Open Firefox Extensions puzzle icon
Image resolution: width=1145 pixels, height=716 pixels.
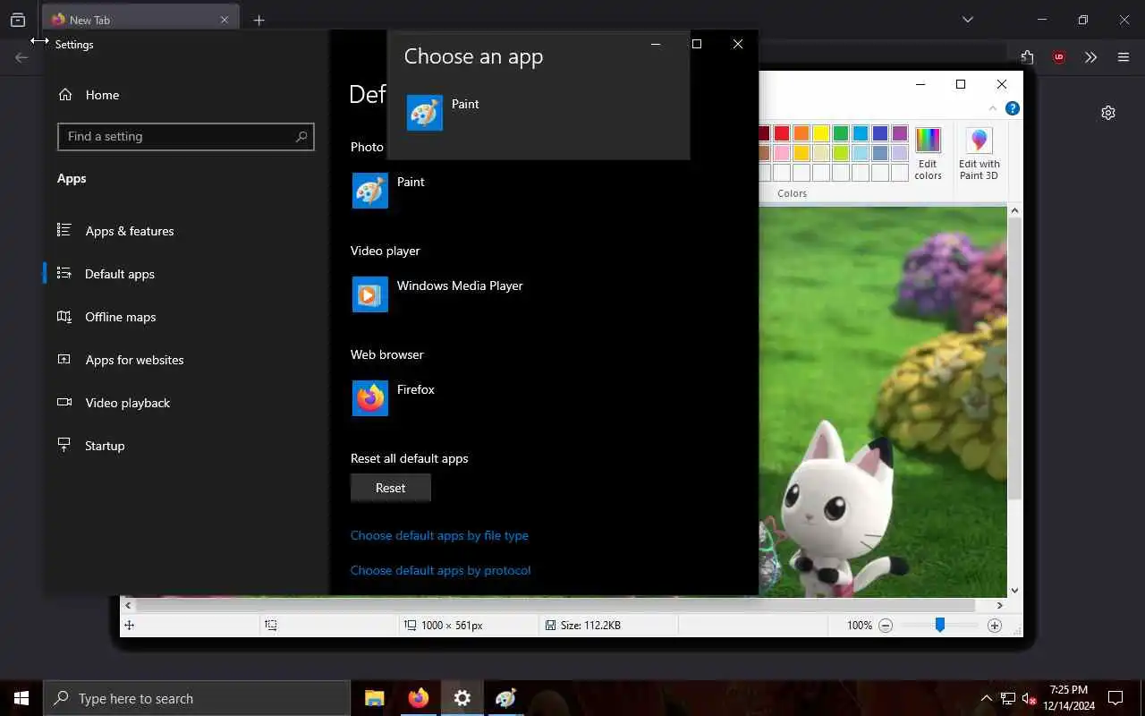[x=1027, y=57]
